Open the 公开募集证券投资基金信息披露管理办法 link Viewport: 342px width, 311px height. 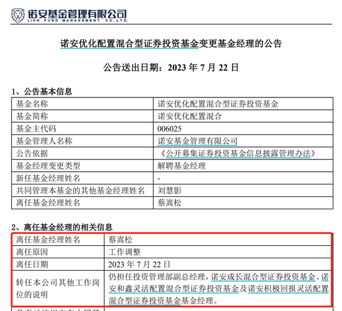[238, 153]
